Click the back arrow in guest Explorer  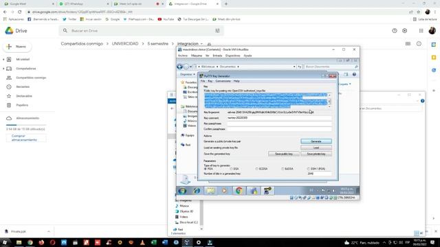click(x=180, y=67)
